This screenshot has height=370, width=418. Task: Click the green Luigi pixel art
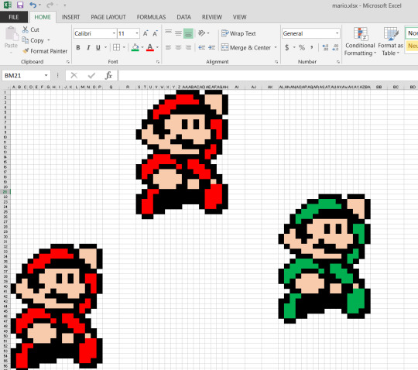324,259
